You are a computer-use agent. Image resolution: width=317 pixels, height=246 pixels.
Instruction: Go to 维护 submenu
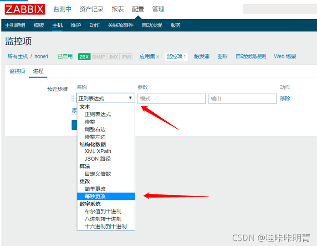pos(76,25)
